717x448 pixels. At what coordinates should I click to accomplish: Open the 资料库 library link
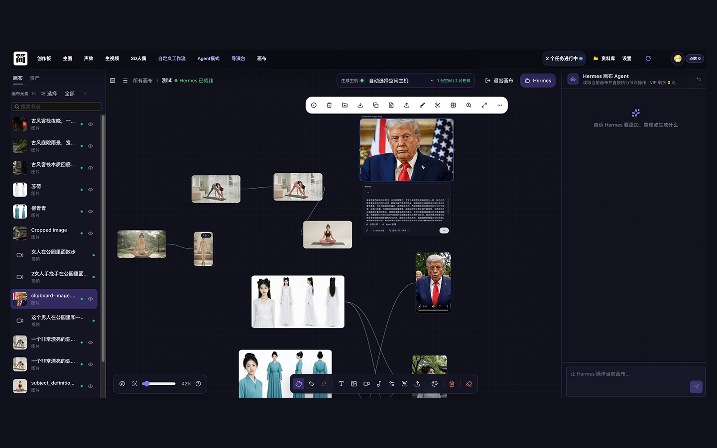tap(604, 59)
